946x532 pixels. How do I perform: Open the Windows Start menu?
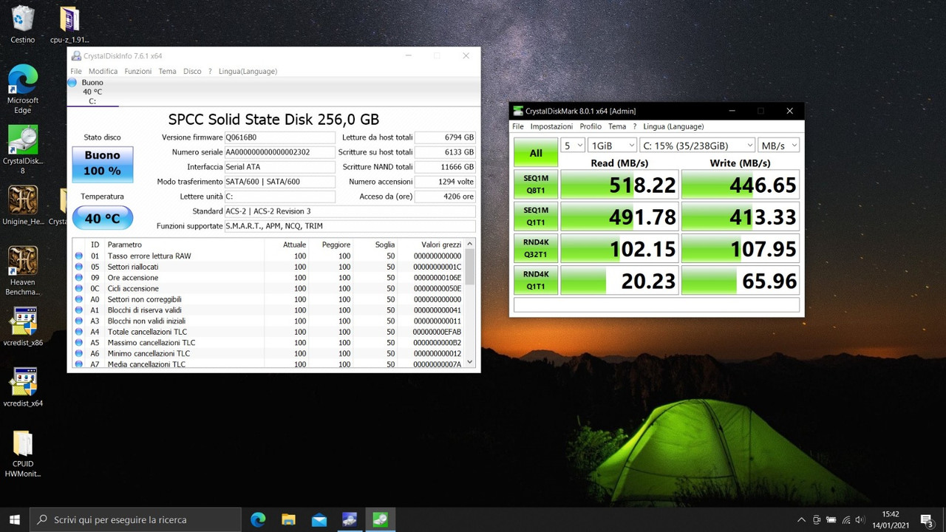coord(15,519)
